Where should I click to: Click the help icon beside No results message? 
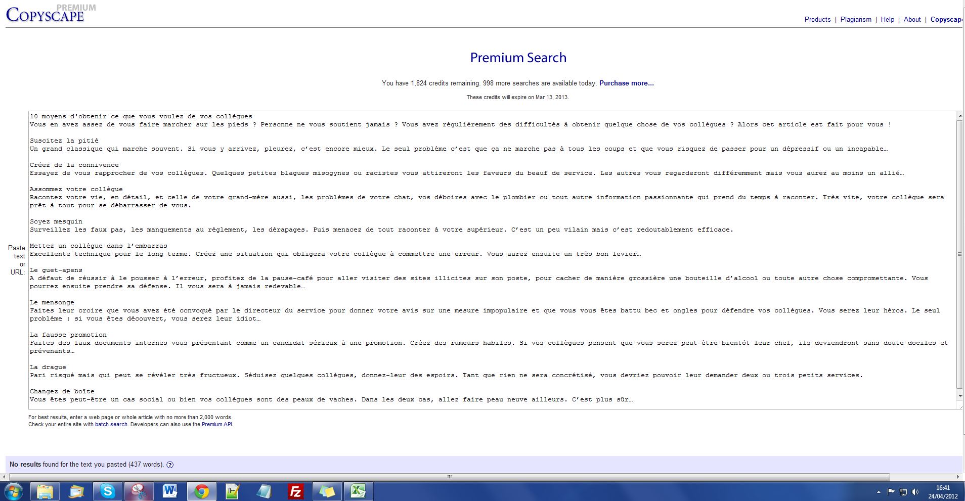170,465
